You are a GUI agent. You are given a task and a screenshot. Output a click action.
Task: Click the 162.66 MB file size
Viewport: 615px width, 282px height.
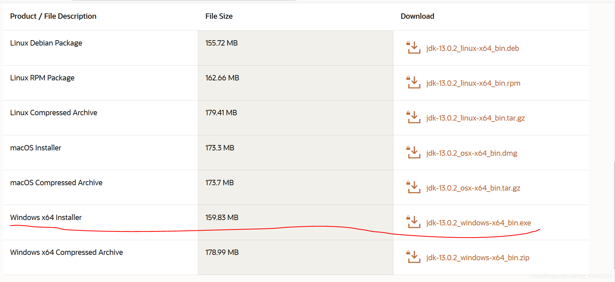click(x=222, y=78)
